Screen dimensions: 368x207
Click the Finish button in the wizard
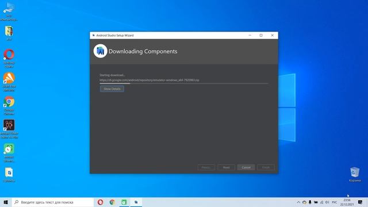(x=266, y=167)
